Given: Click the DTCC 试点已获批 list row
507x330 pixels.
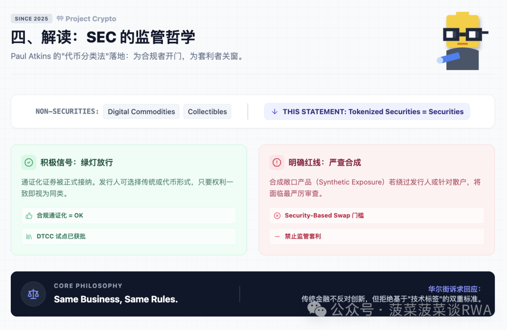Looking at the screenshot, I should [129, 236].
